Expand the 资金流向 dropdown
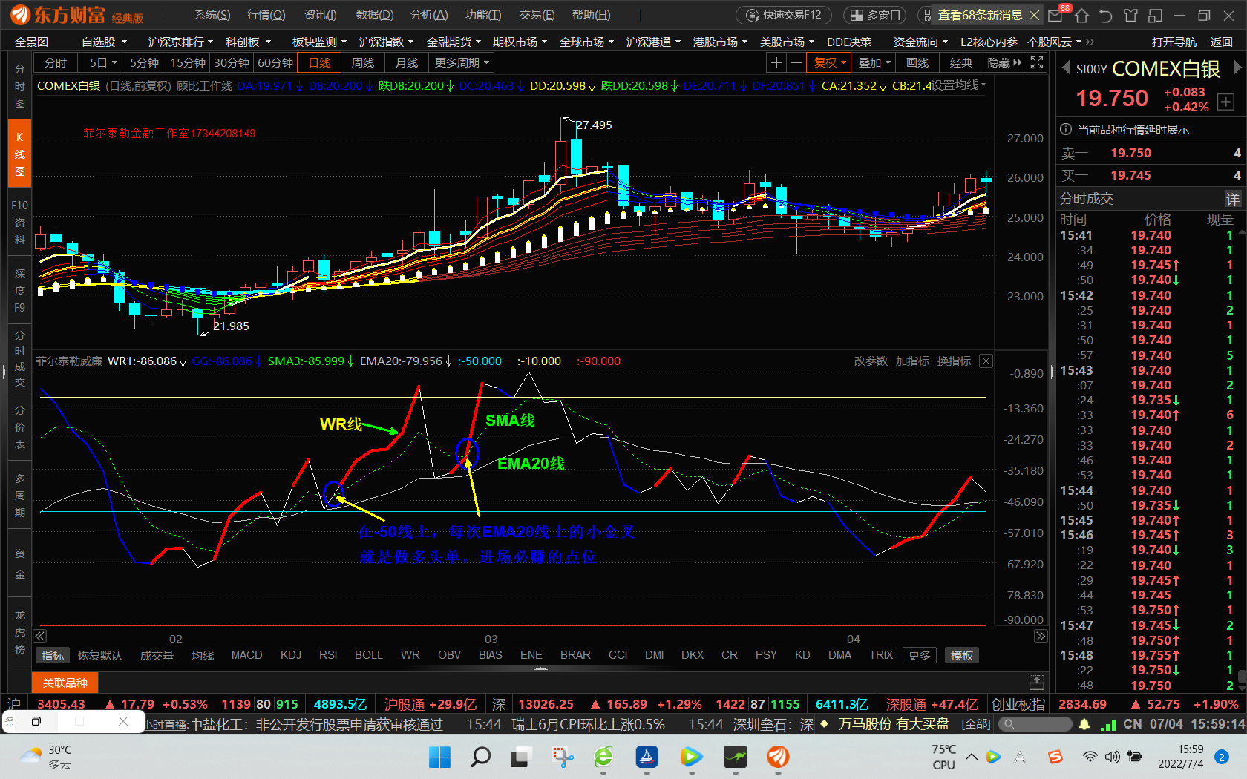This screenshot has height=779, width=1247. tap(920, 42)
